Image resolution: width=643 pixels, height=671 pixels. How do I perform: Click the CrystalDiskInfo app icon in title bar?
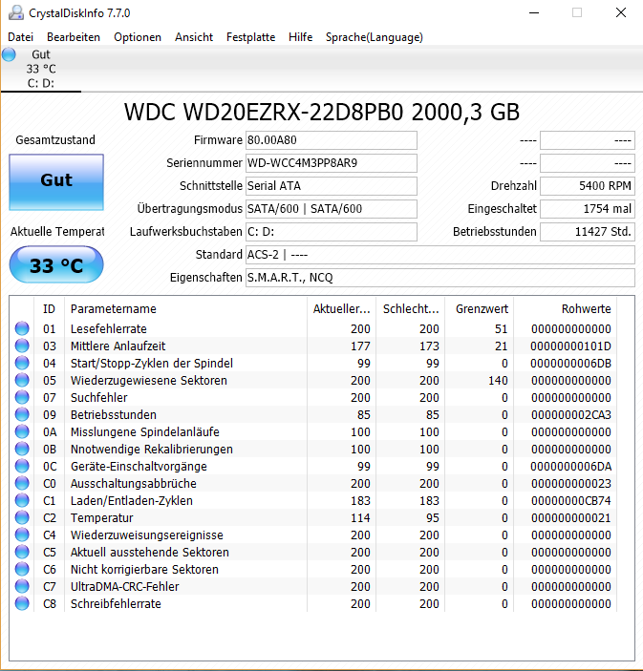coord(16,12)
